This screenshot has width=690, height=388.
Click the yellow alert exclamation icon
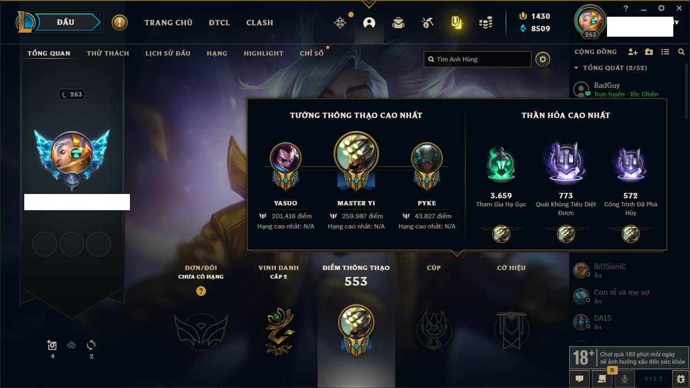point(120,23)
